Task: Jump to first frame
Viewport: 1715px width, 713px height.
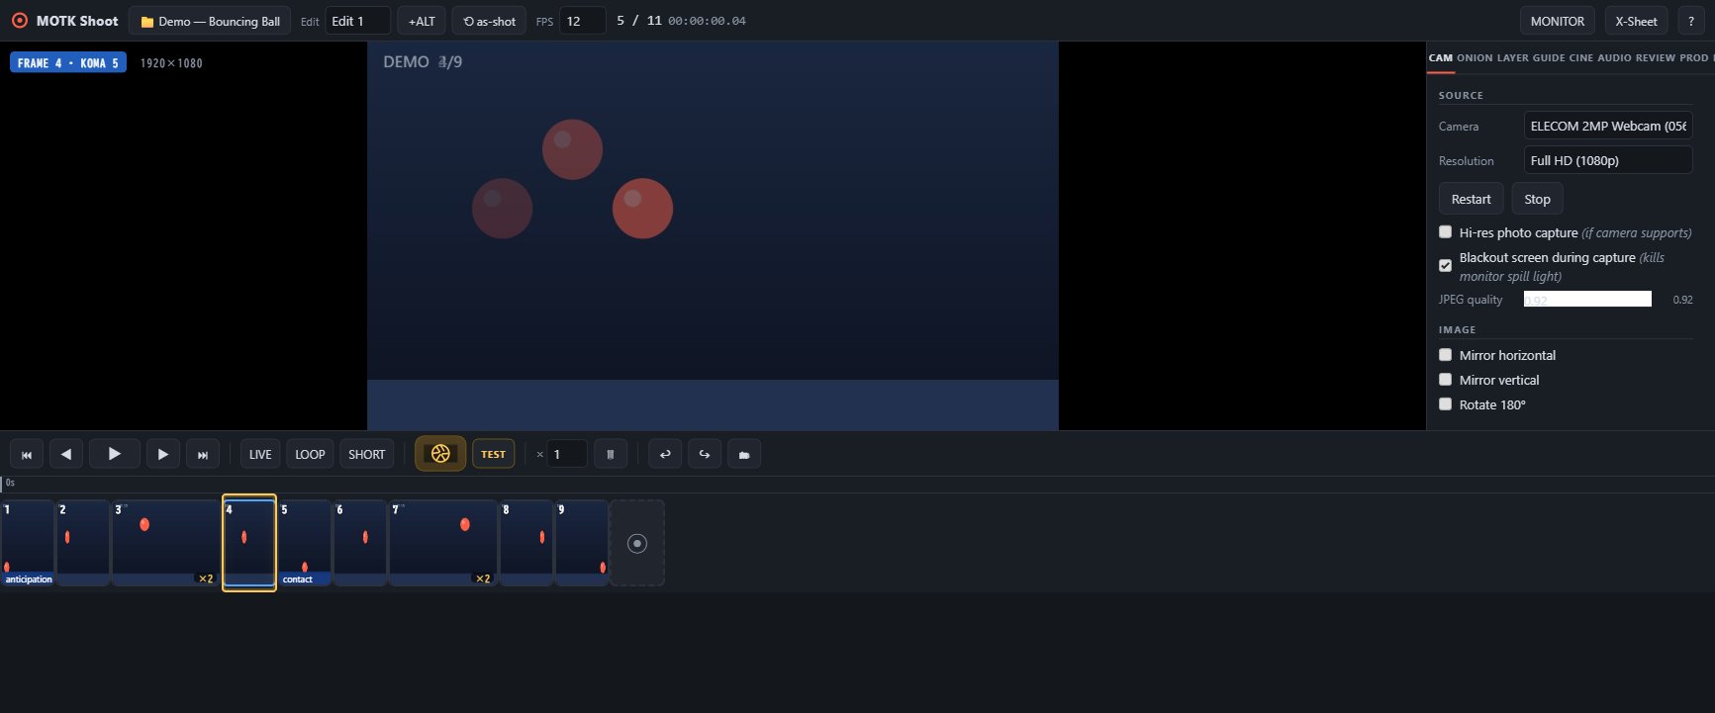Action: pos(27,454)
